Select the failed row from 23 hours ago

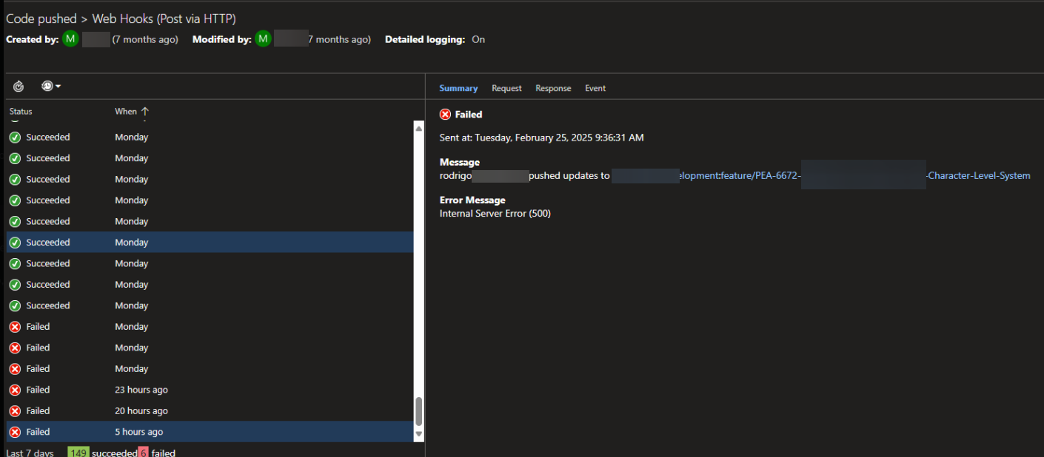point(141,390)
